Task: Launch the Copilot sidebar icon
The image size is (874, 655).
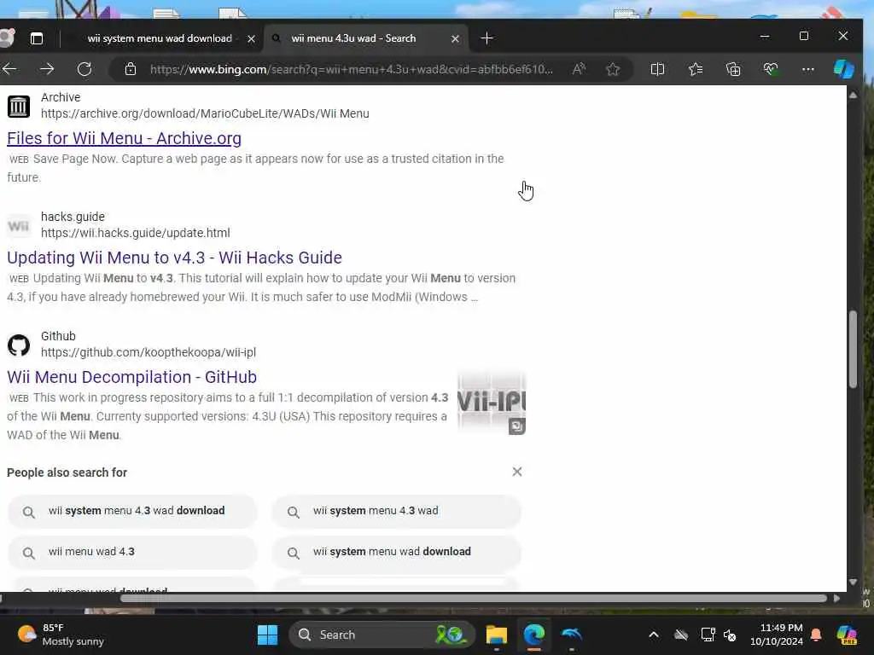Action: point(843,69)
